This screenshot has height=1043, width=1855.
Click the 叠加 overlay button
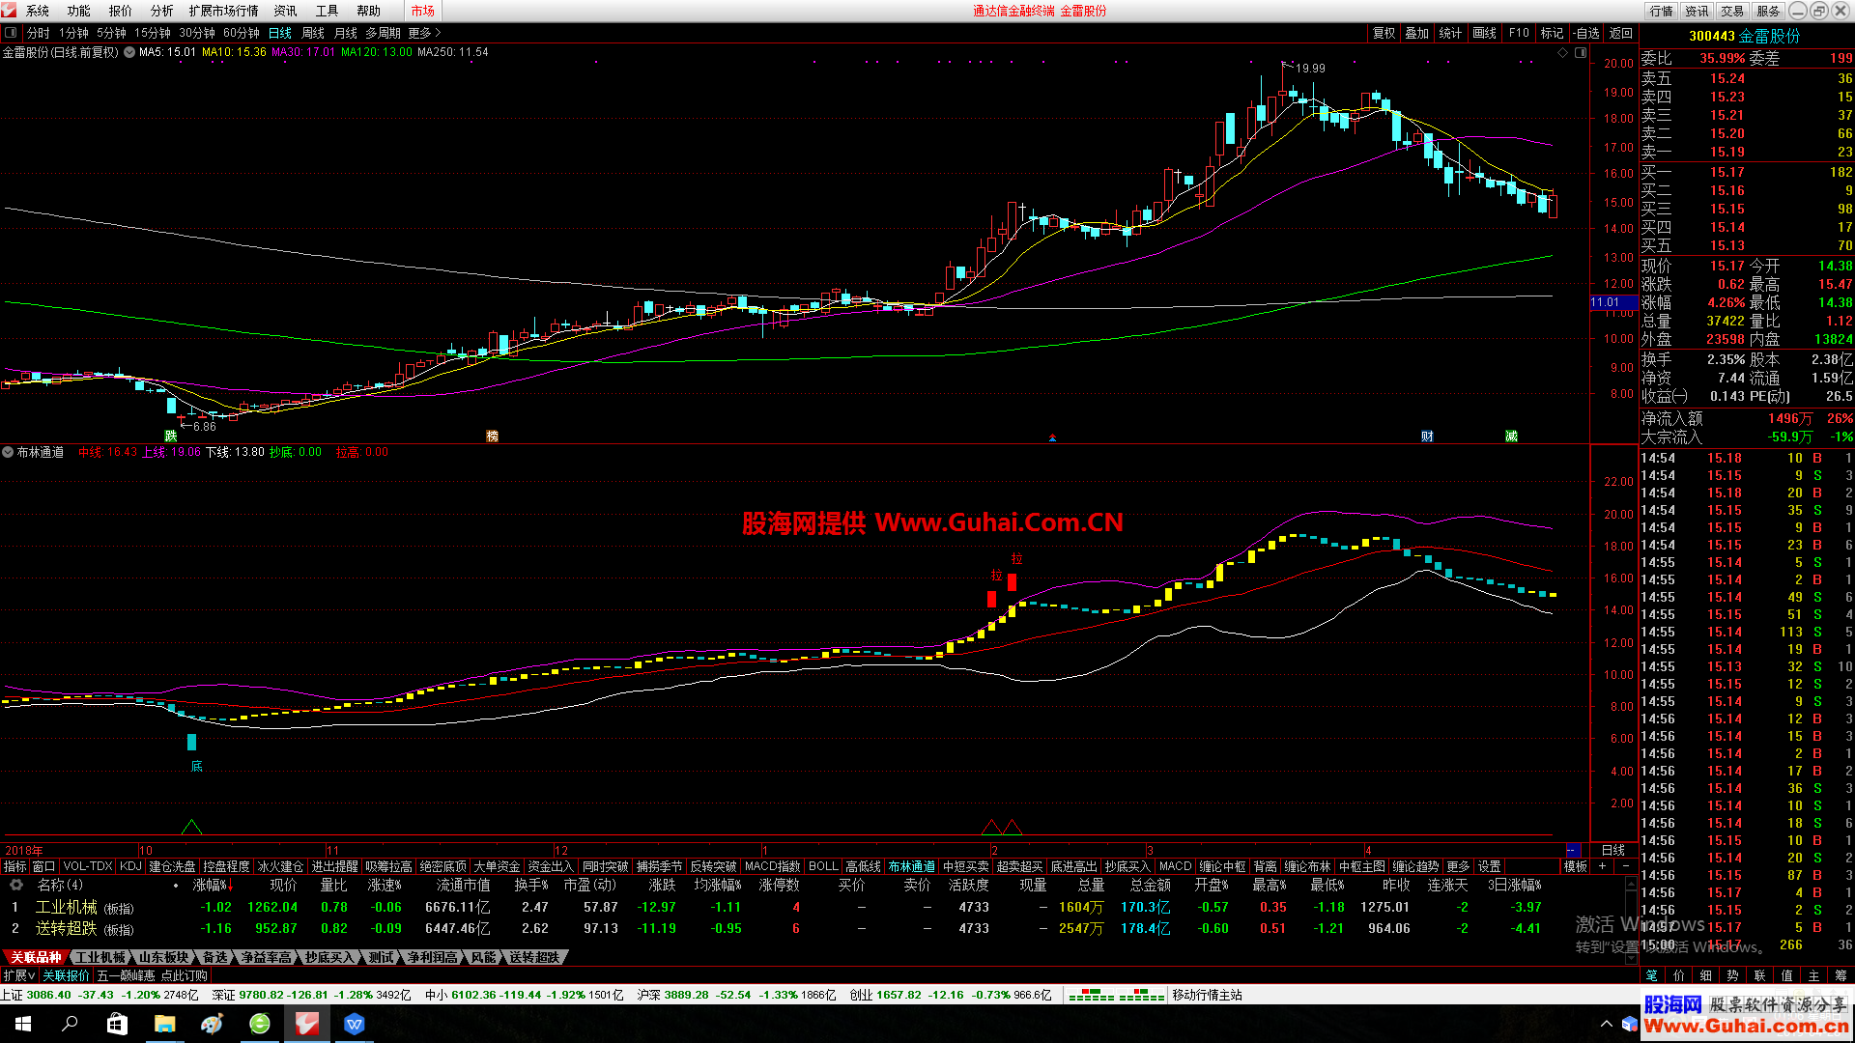coord(1416,33)
